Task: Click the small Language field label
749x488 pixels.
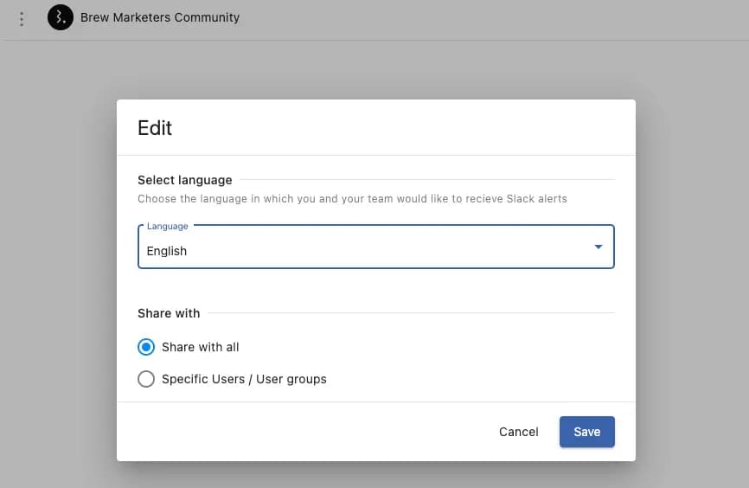Action: point(167,227)
